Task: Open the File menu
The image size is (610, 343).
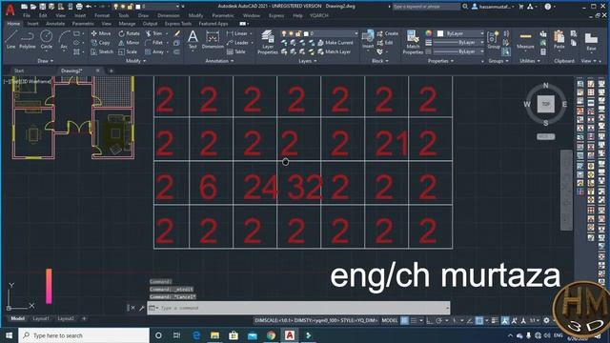Action: click(27, 15)
